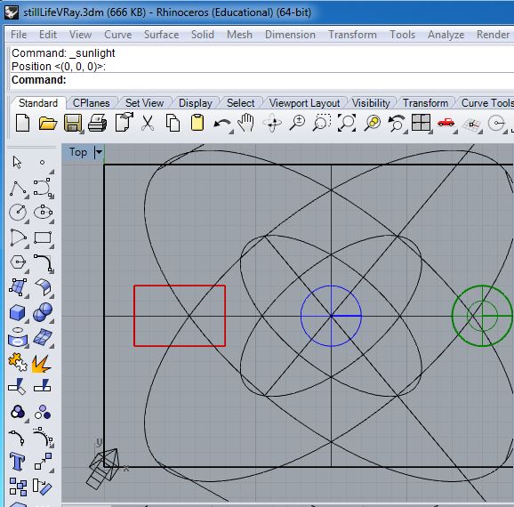Click the Save floppy disk icon
Screen dimensions: 514x507
pos(73,124)
